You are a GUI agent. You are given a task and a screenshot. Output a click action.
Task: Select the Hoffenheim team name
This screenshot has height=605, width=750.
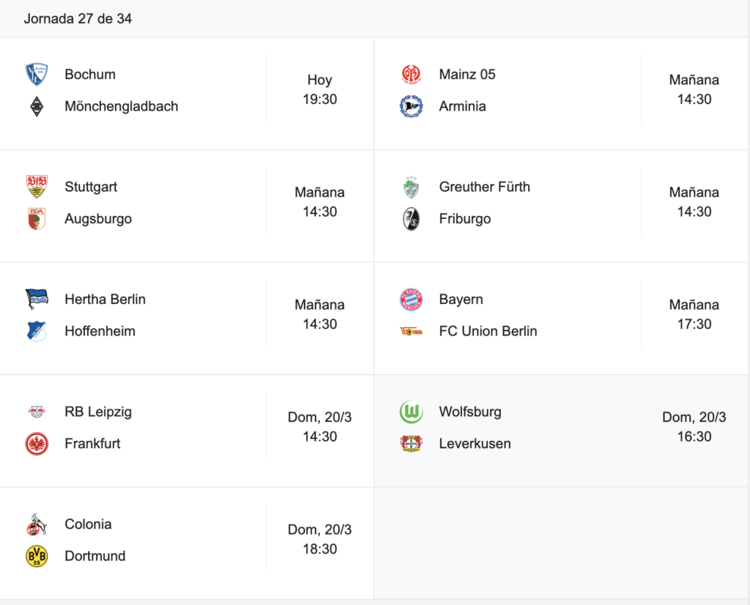pos(100,331)
